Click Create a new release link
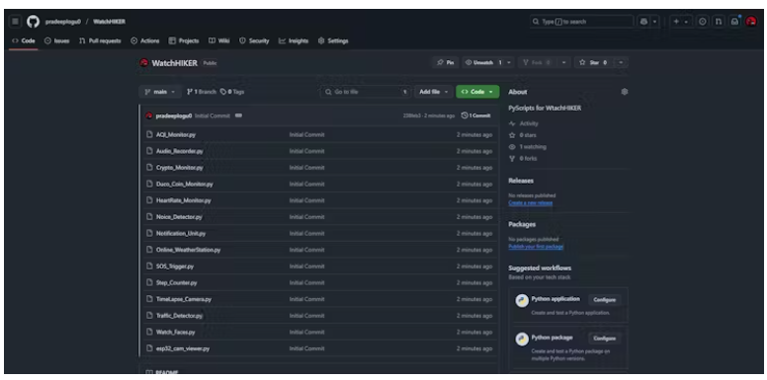This screenshot has height=380, width=767. [530, 202]
